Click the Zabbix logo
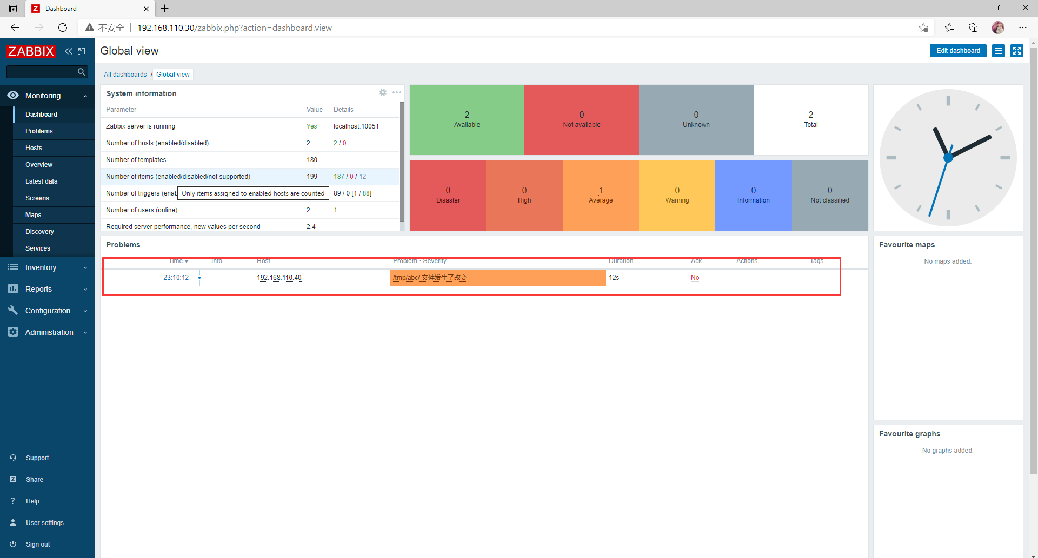 [x=31, y=51]
